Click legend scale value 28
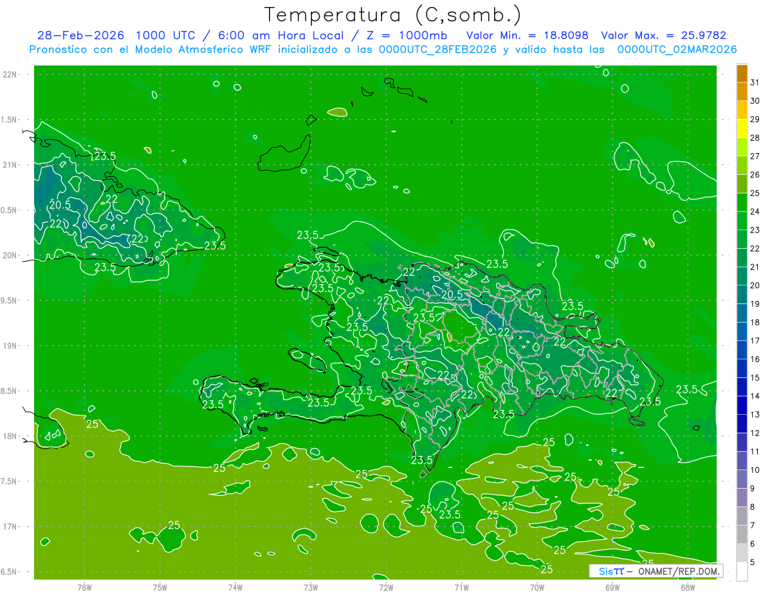This screenshot has width=772, height=596. (x=755, y=138)
